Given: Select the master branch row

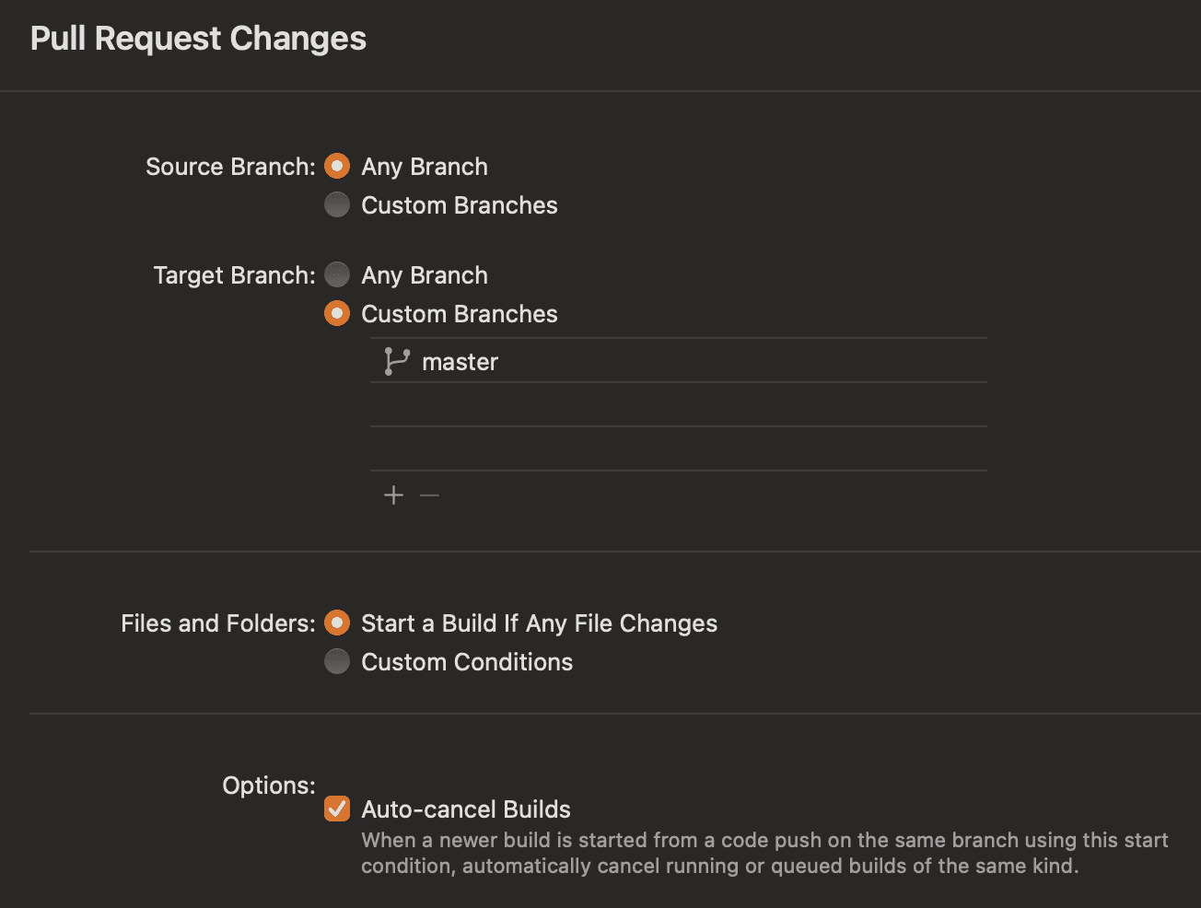Looking at the screenshot, I should tap(678, 361).
